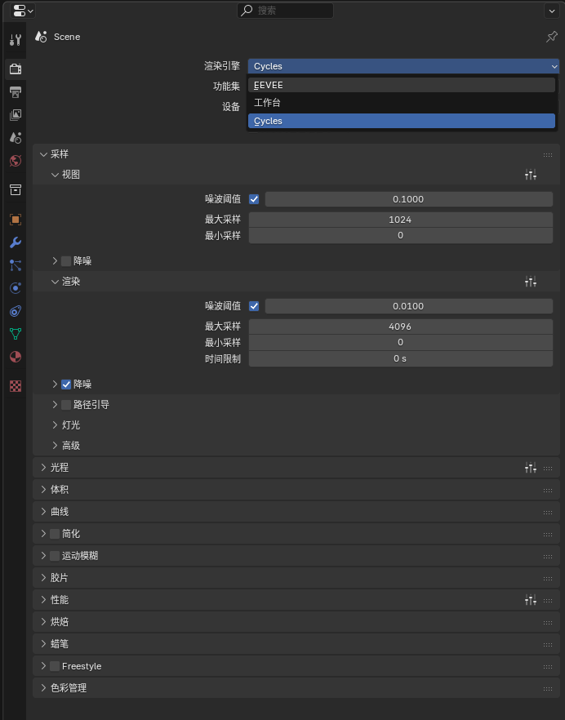Open the Modifiers wrench icon tab

[15, 242]
